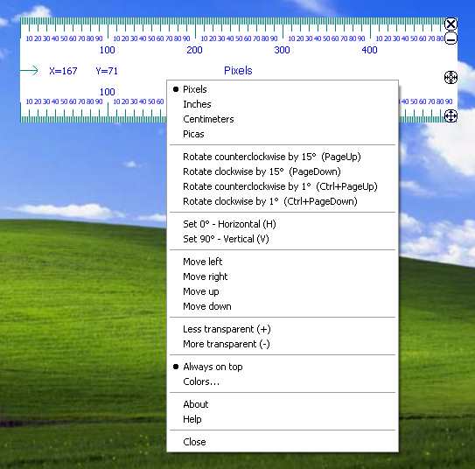Image resolution: width=475 pixels, height=469 pixels.
Task: Click the arrow pointer beside the X coordinate
Action: pyautogui.click(x=29, y=71)
